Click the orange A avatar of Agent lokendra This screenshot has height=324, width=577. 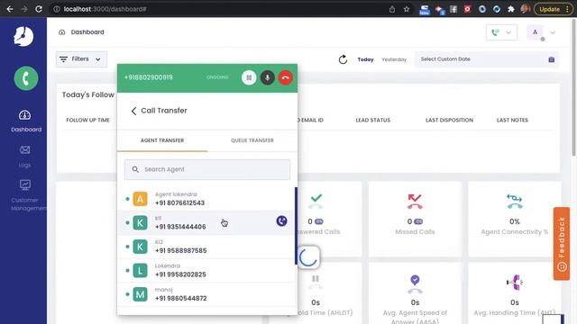coord(140,199)
